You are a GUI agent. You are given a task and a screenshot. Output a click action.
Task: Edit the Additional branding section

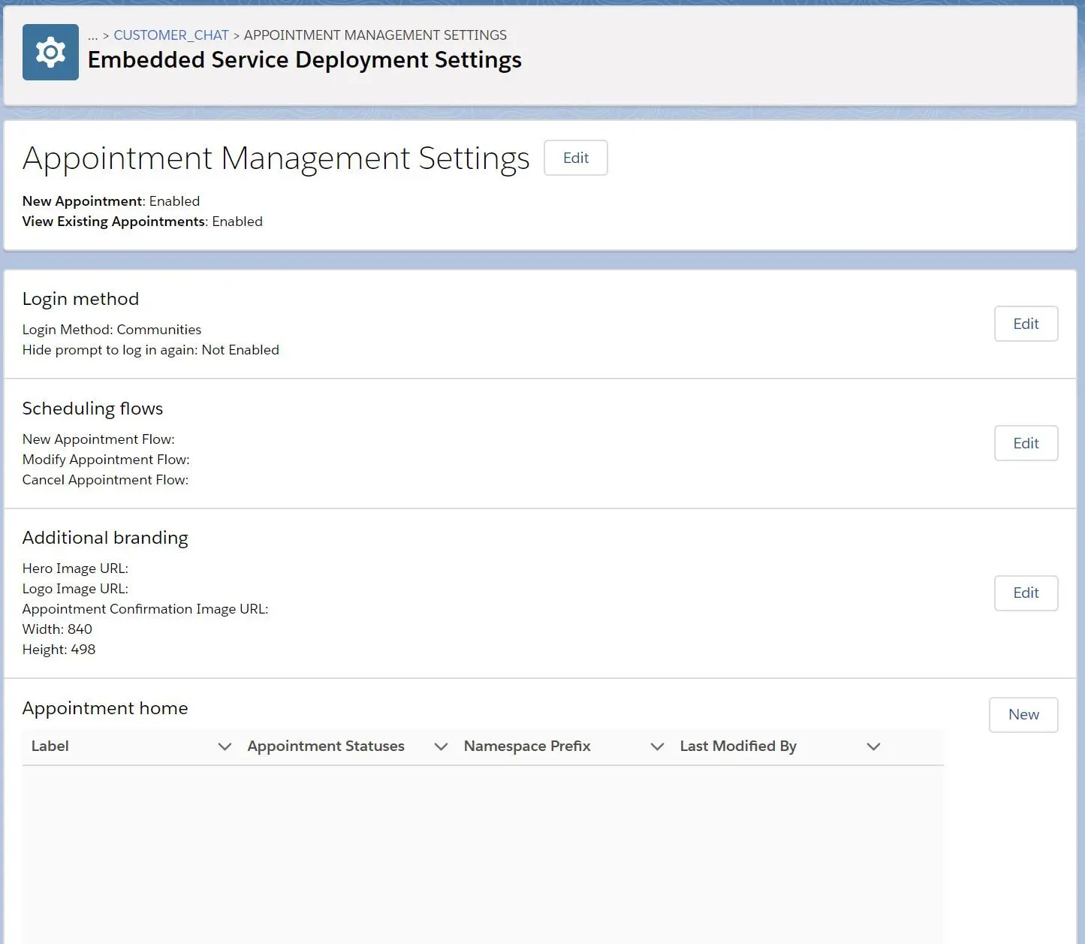coord(1026,593)
